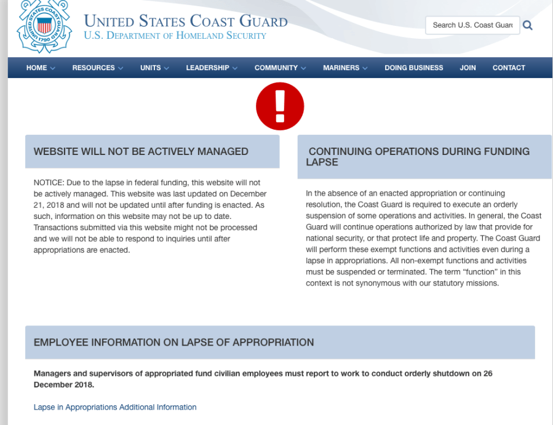This screenshot has width=553, height=425.
Task: Expand the Resources dropdown arrow
Action: tap(121, 68)
